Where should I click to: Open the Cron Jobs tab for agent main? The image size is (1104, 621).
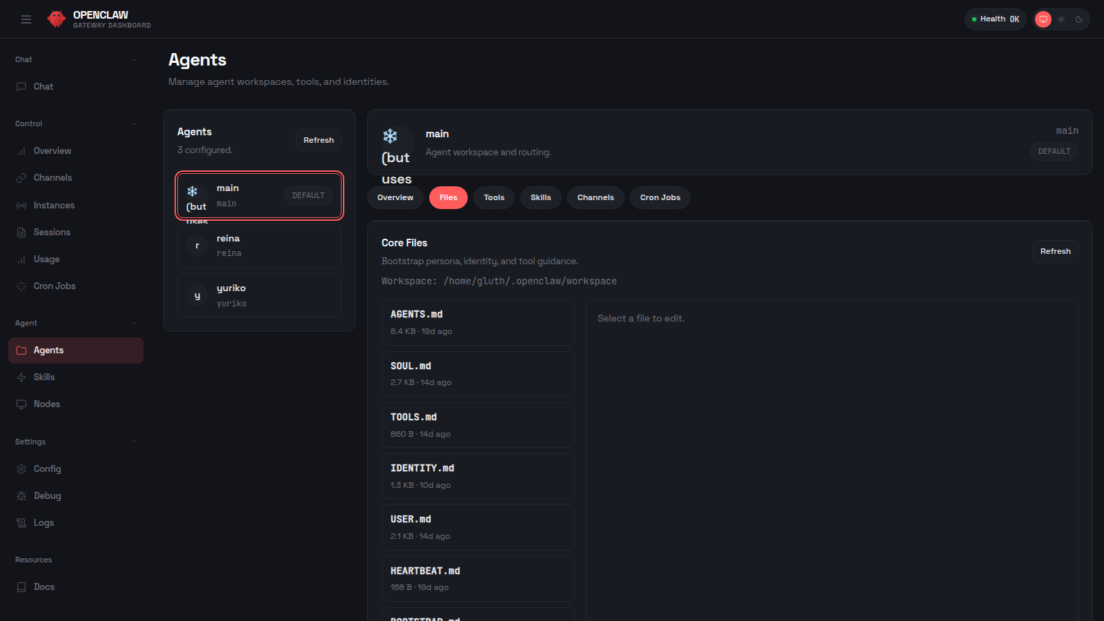(x=660, y=197)
